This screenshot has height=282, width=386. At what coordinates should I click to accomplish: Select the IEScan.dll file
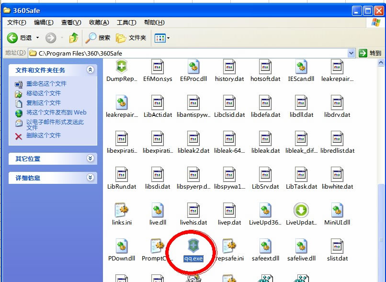tap(301, 70)
